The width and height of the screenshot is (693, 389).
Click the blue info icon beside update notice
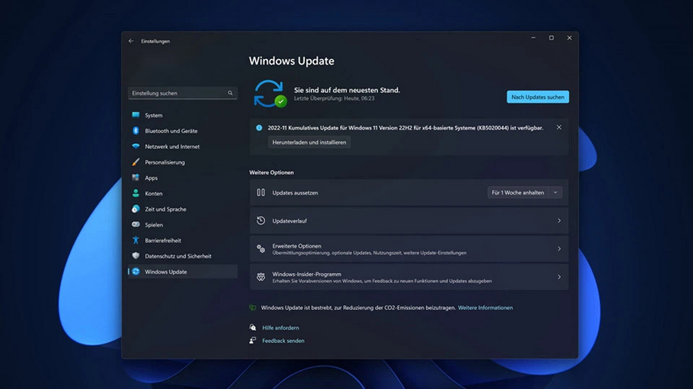(259, 128)
